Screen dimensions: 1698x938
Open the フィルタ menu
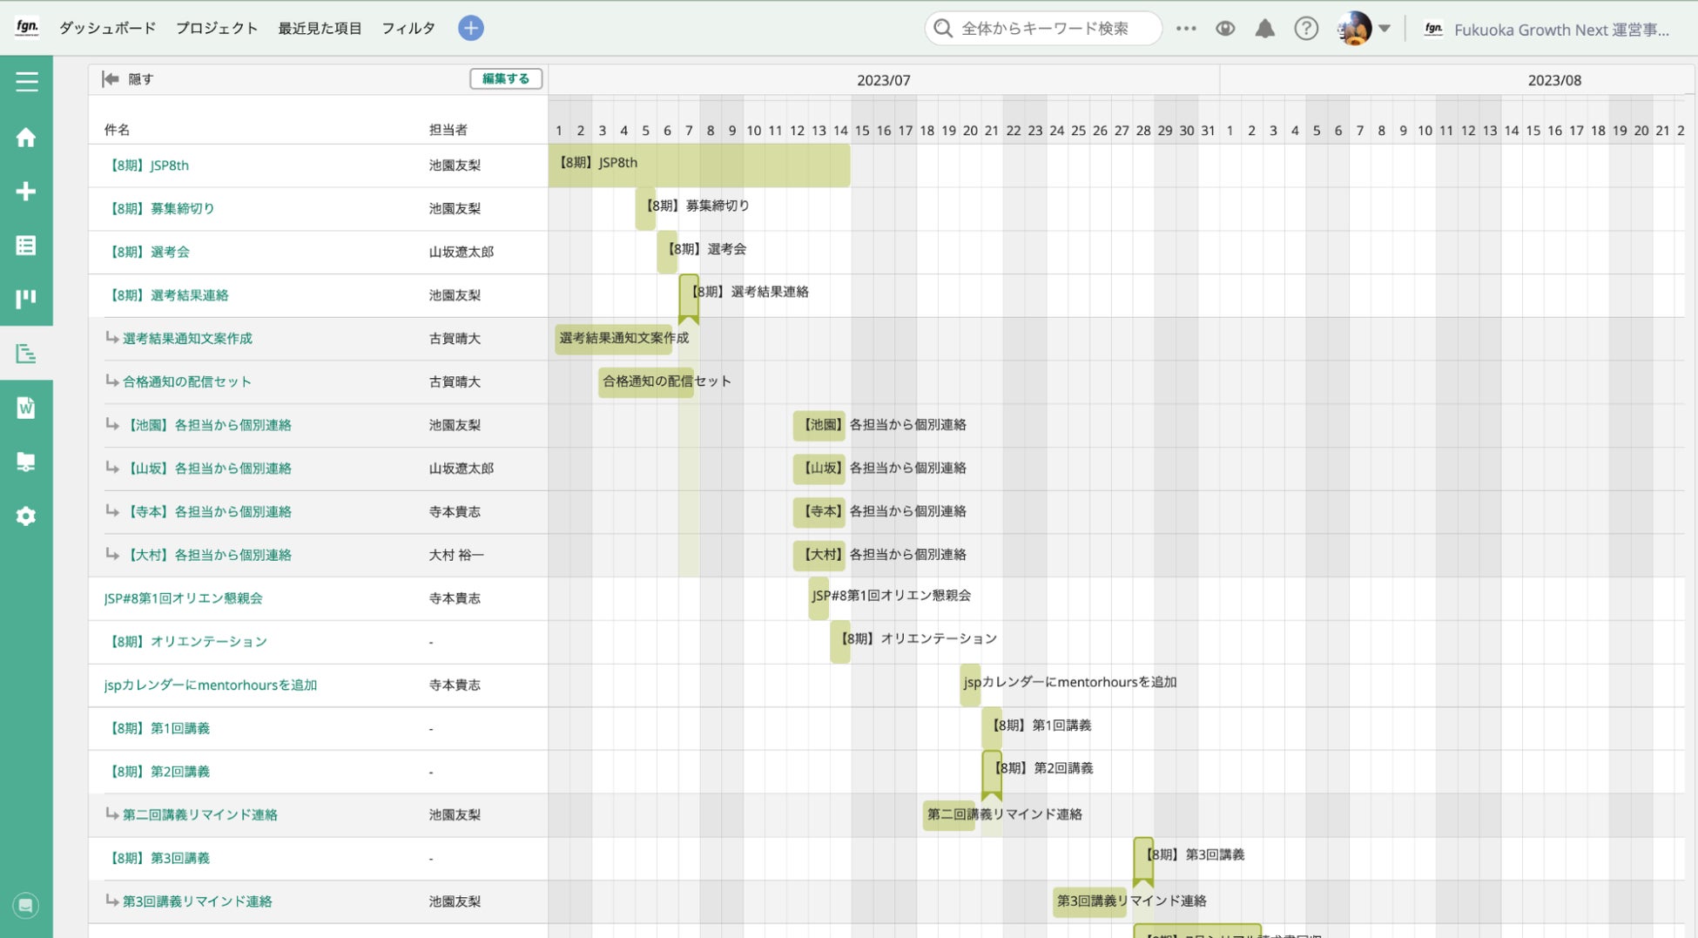coord(408,28)
